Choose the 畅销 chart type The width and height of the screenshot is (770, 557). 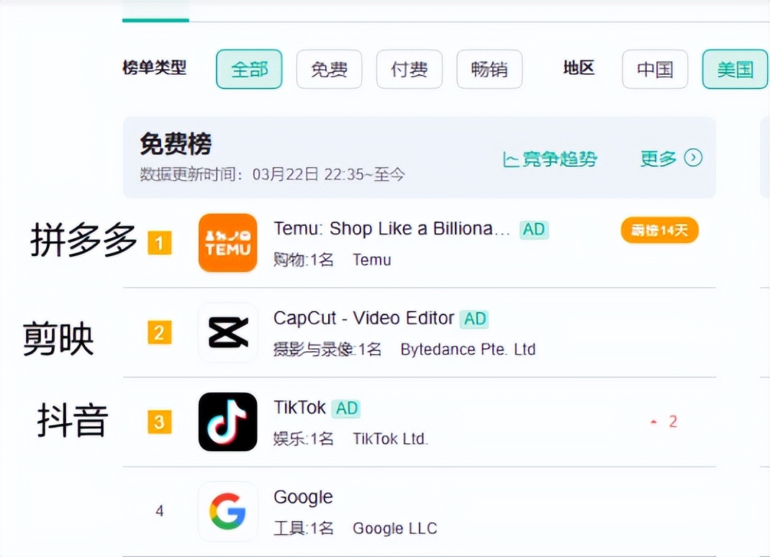click(x=489, y=69)
